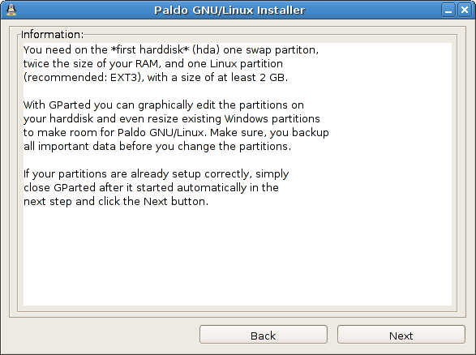Click the line starting "You need on the *first harddisk*"
Viewport: 476px width, 355px height.
point(171,49)
